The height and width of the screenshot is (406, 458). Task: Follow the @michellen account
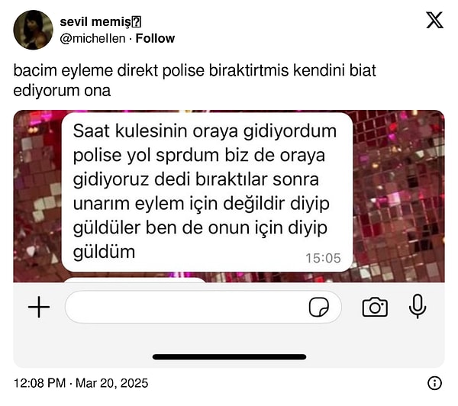click(155, 38)
